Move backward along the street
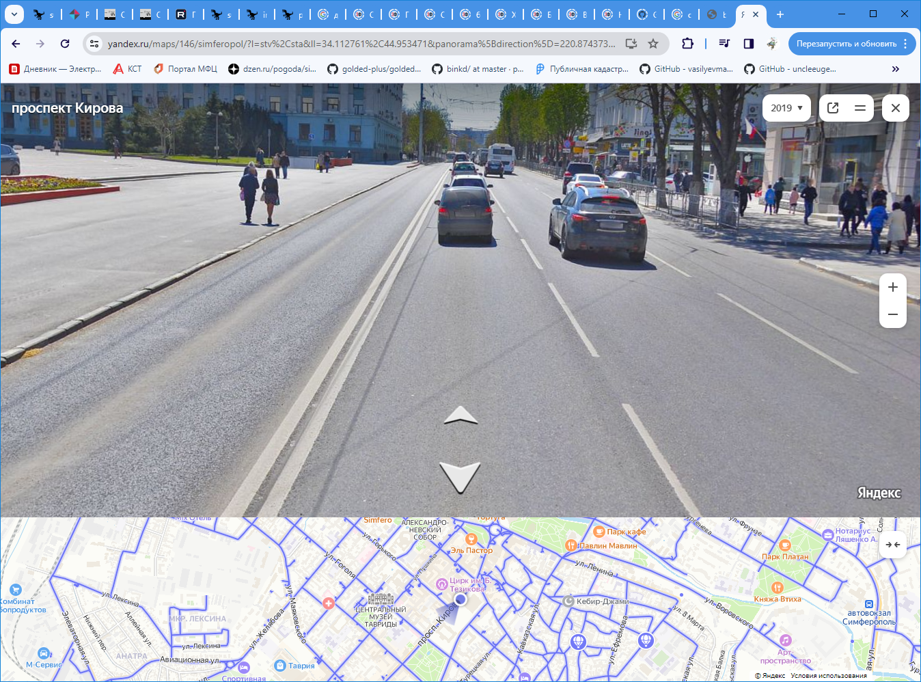The width and height of the screenshot is (921, 682). [x=460, y=477]
